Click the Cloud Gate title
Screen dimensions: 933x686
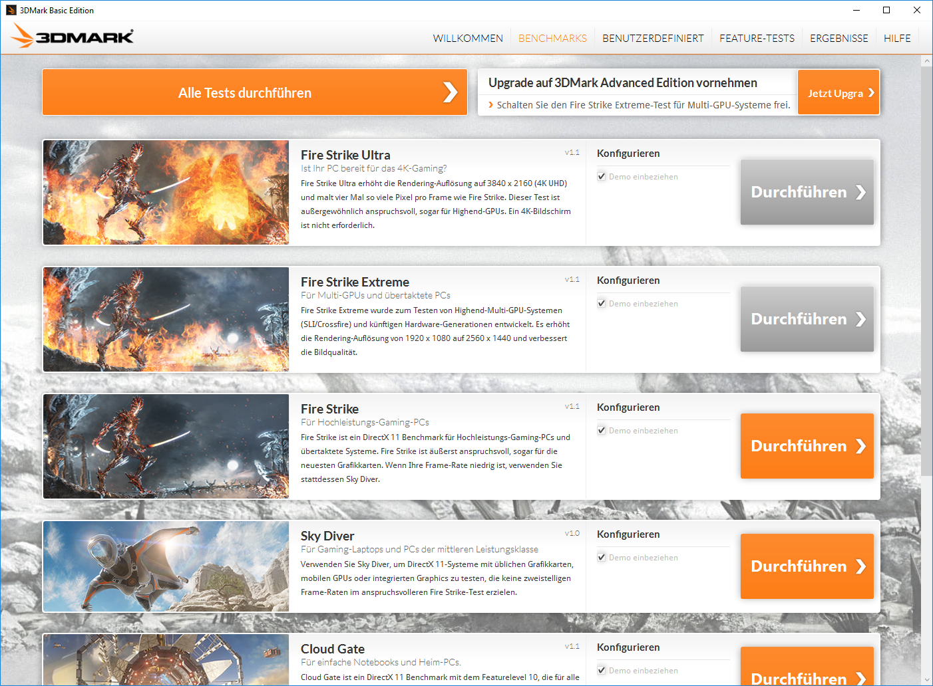coord(333,649)
